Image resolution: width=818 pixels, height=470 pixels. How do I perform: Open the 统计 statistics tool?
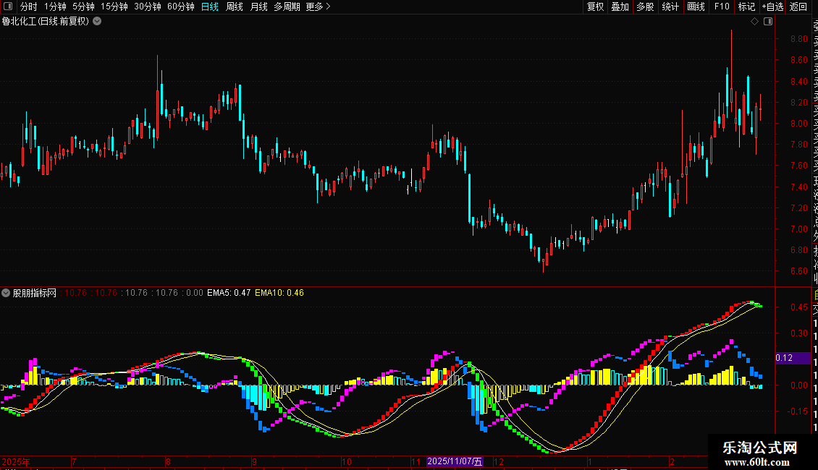[x=670, y=7]
